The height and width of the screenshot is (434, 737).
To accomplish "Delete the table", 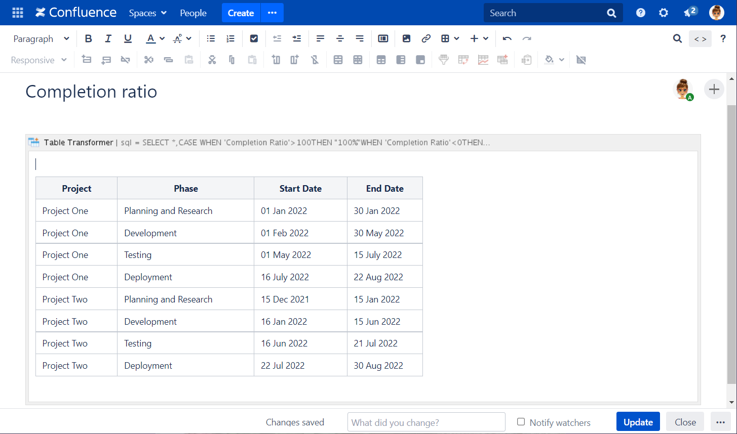I will pyautogui.click(x=581, y=60).
